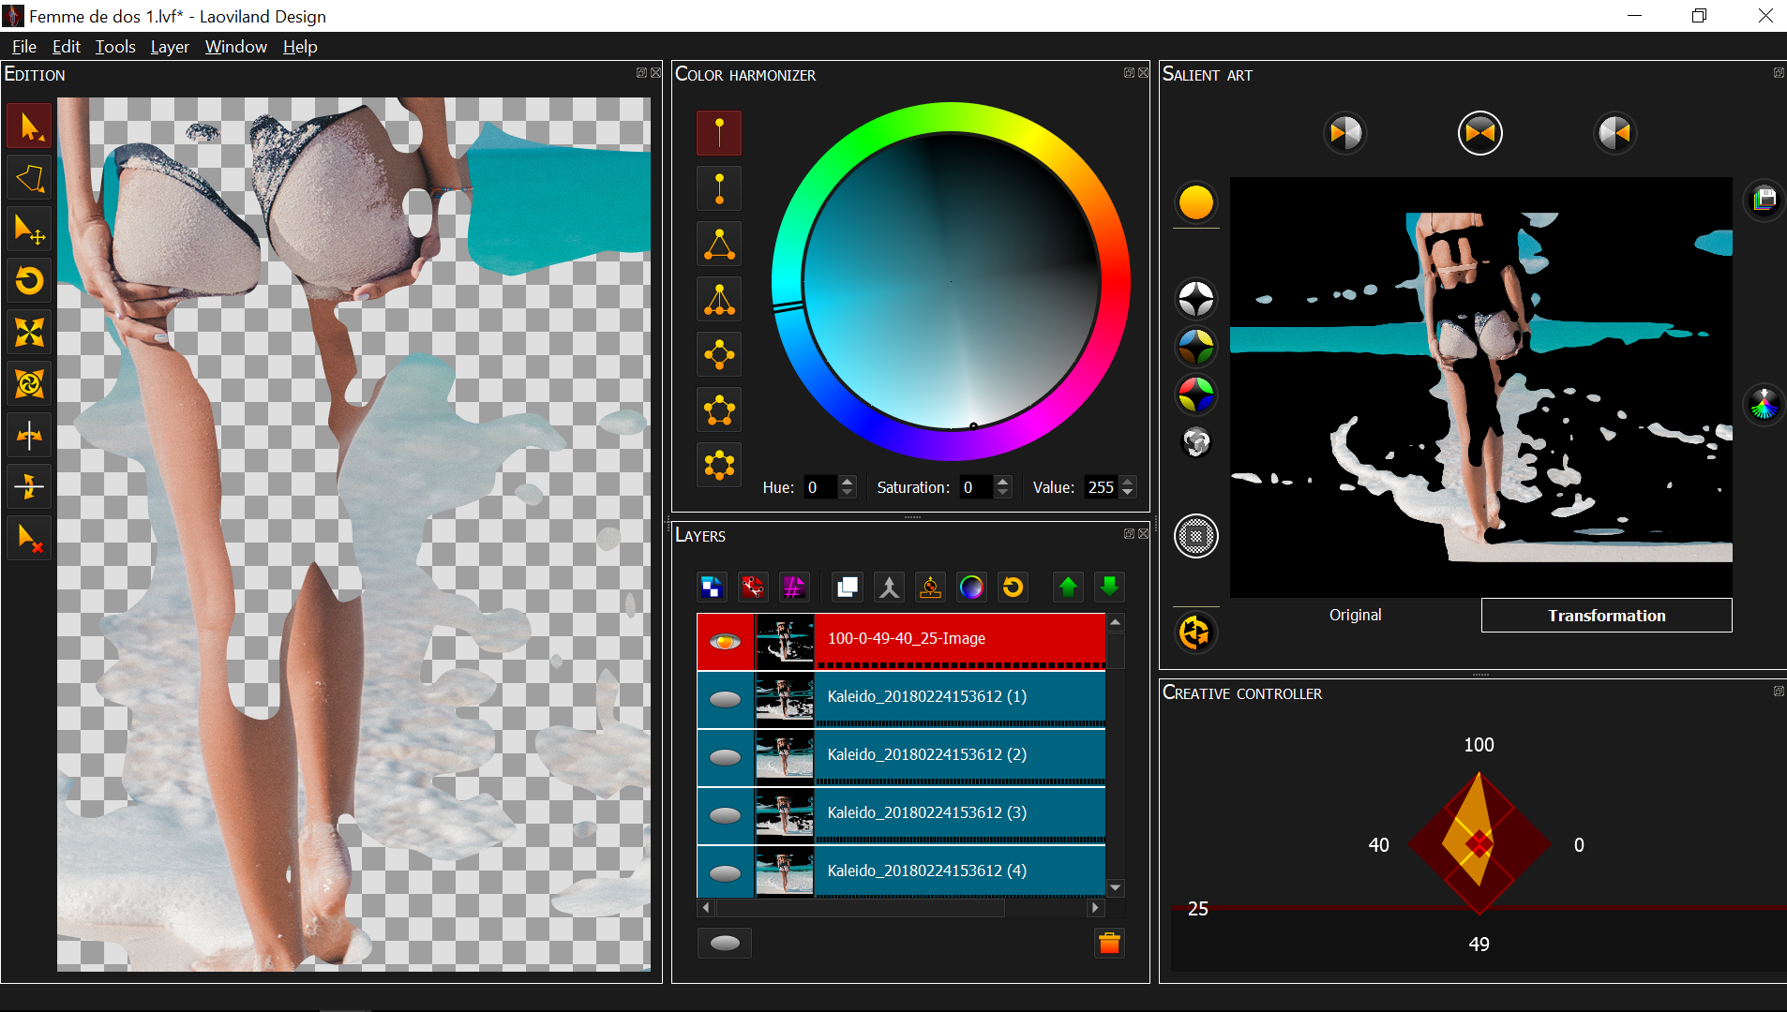Toggle visibility of 100-0-49-40_25-Image layer
Image resolution: width=1787 pixels, height=1012 pixels.
tap(725, 642)
